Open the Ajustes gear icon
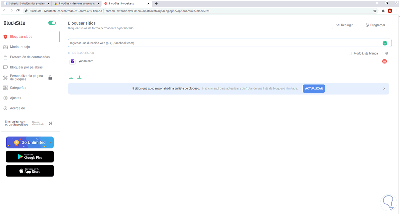This screenshot has height=215, width=400. [x=5, y=98]
